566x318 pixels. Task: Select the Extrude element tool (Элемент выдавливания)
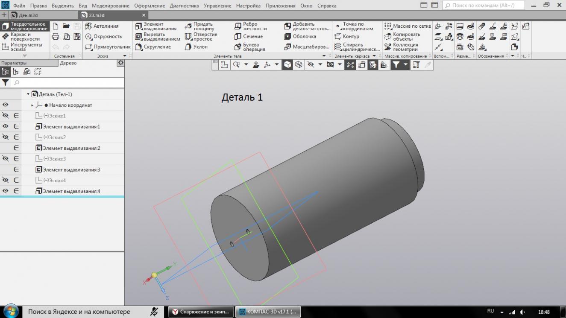156,26
